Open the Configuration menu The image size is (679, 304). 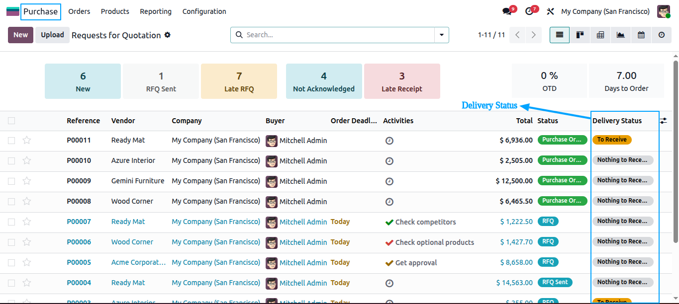pyautogui.click(x=204, y=11)
